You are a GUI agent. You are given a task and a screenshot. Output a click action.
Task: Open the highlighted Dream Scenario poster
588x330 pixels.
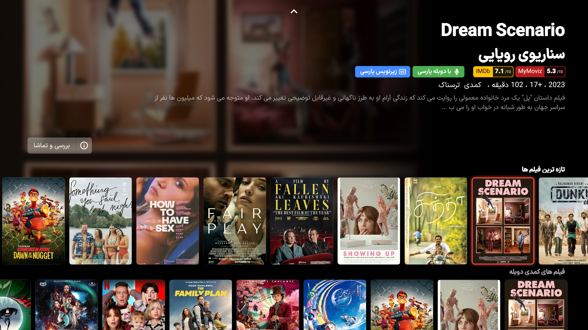point(503,221)
